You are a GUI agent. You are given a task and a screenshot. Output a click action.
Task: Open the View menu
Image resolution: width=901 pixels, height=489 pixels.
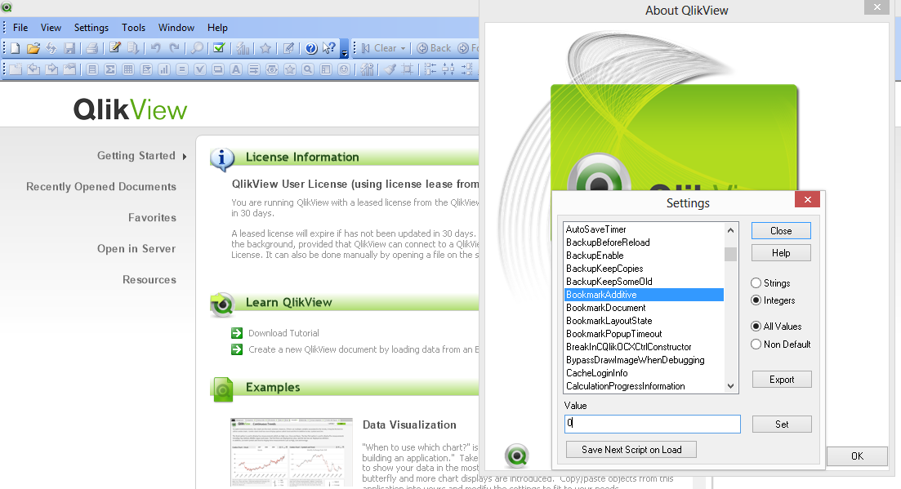[x=51, y=28]
